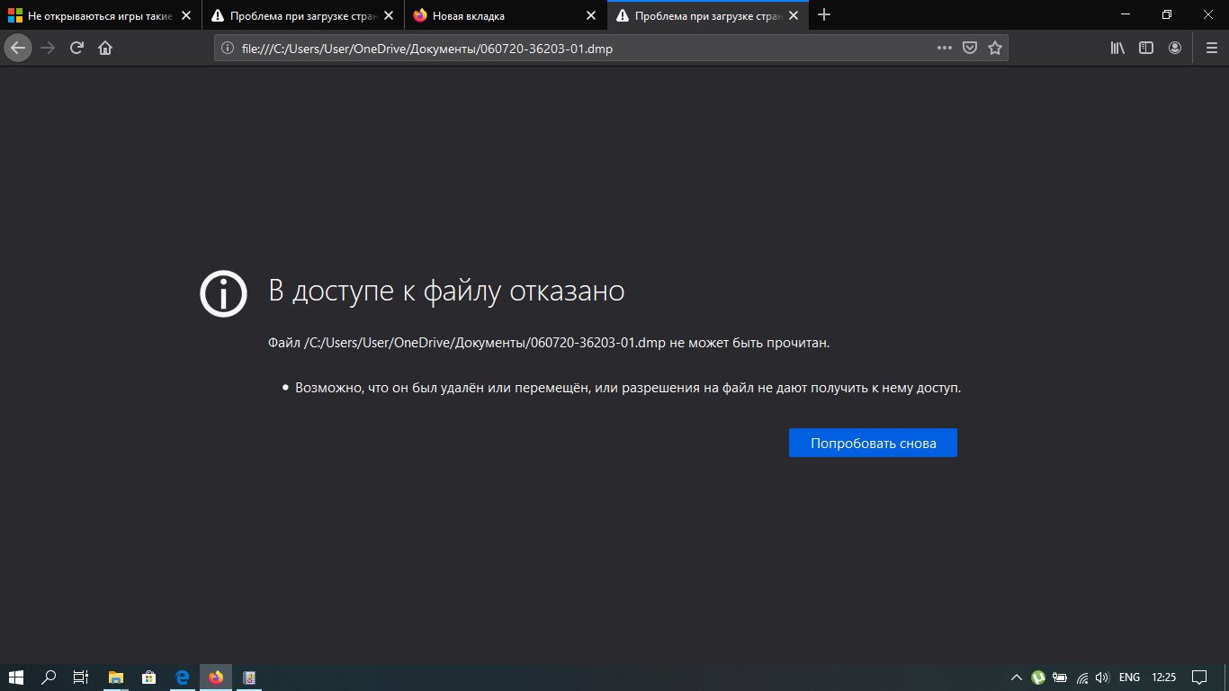Close the active error page tab
This screenshot has width=1229, height=691.
click(794, 15)
